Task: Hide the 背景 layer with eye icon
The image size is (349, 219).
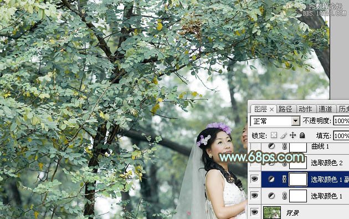Action: [x=254, y=212]
